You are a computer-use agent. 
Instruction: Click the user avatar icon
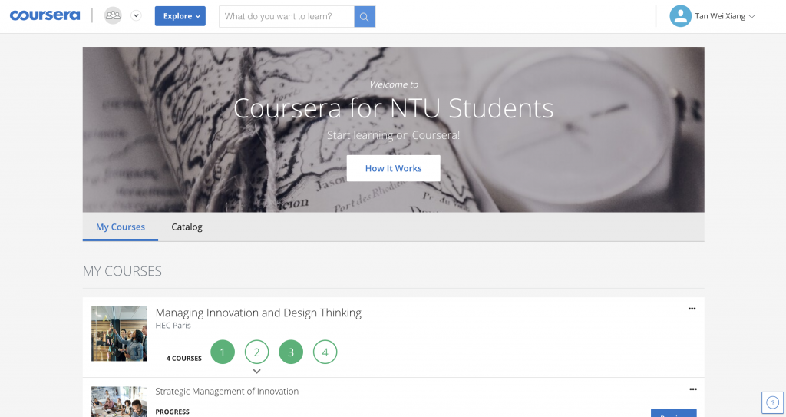[680, 16]
